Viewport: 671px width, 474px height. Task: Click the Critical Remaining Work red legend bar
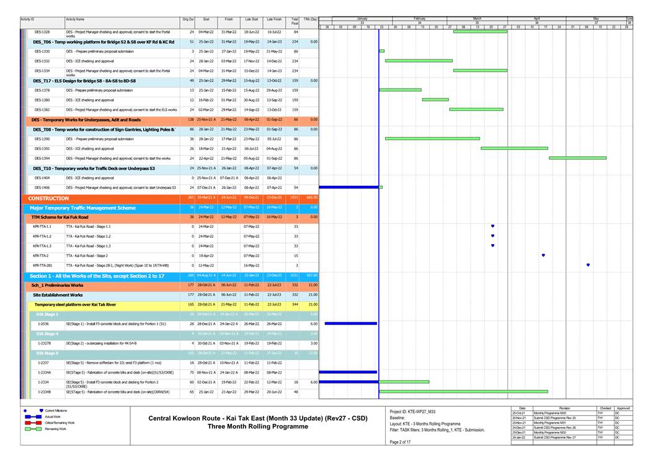click(33, 423)
